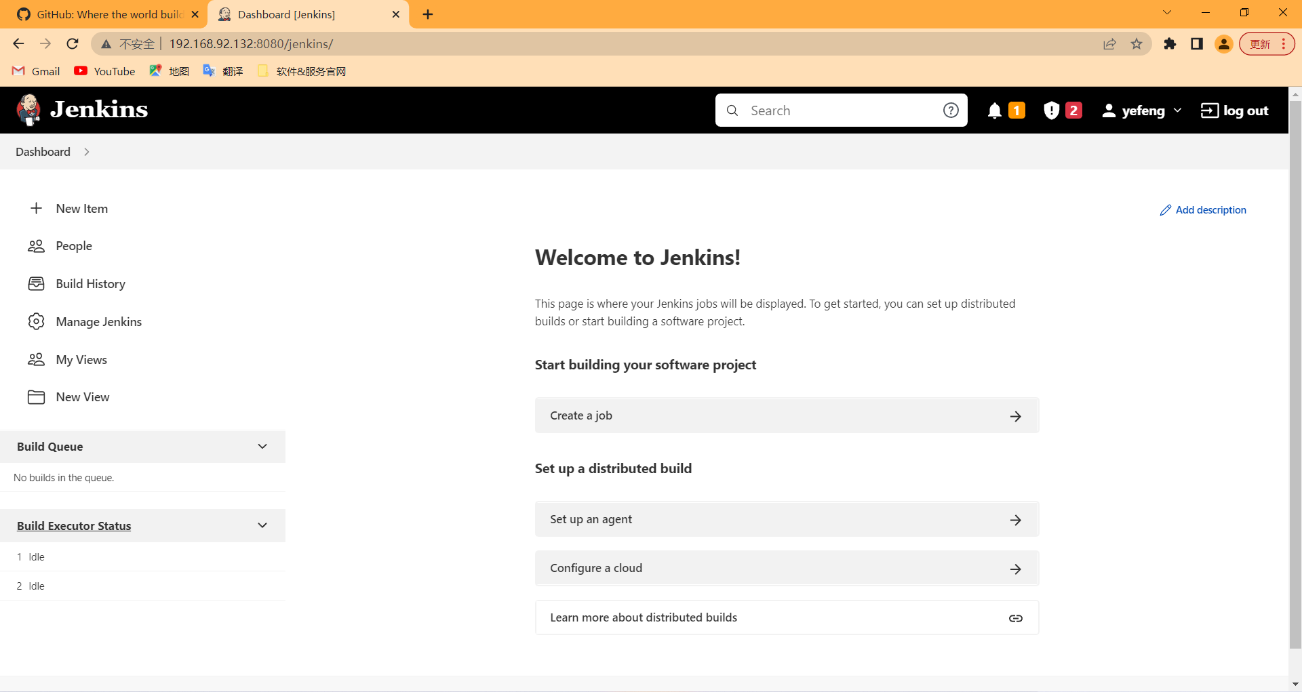Close the GitHub browser tab
Image resolution: width=1302 pixels, height=692 pixels.
(x=195, y=14)
